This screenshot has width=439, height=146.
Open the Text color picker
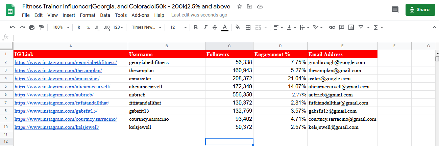click(x=225, y=27)
